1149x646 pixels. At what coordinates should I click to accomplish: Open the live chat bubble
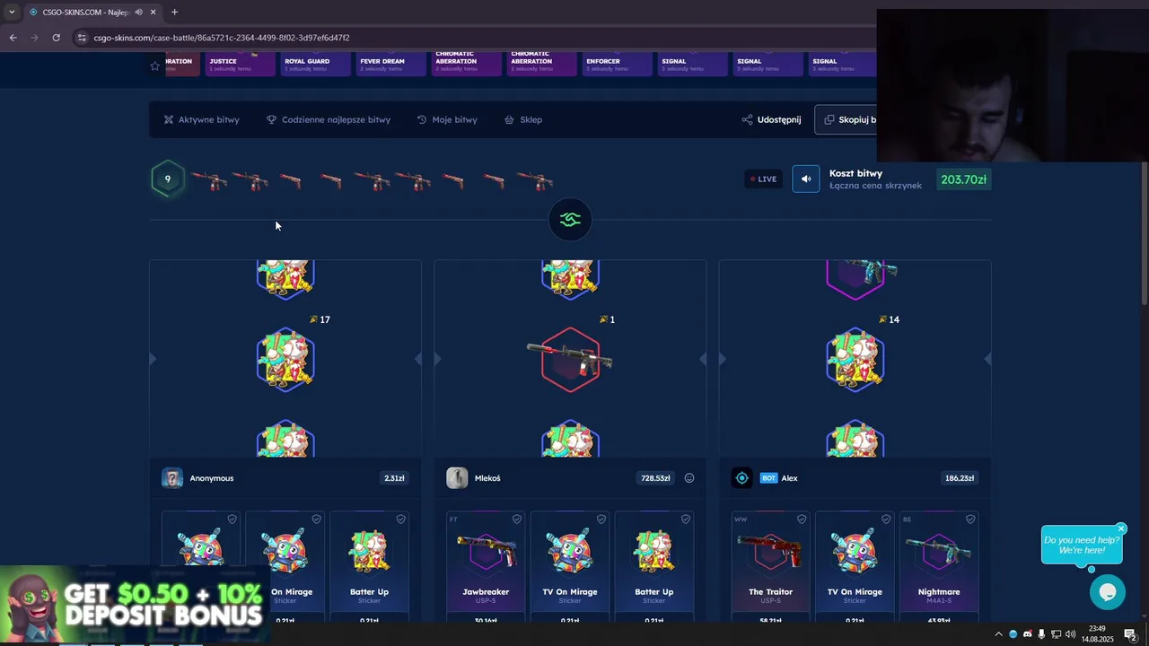coord(1107,592)
